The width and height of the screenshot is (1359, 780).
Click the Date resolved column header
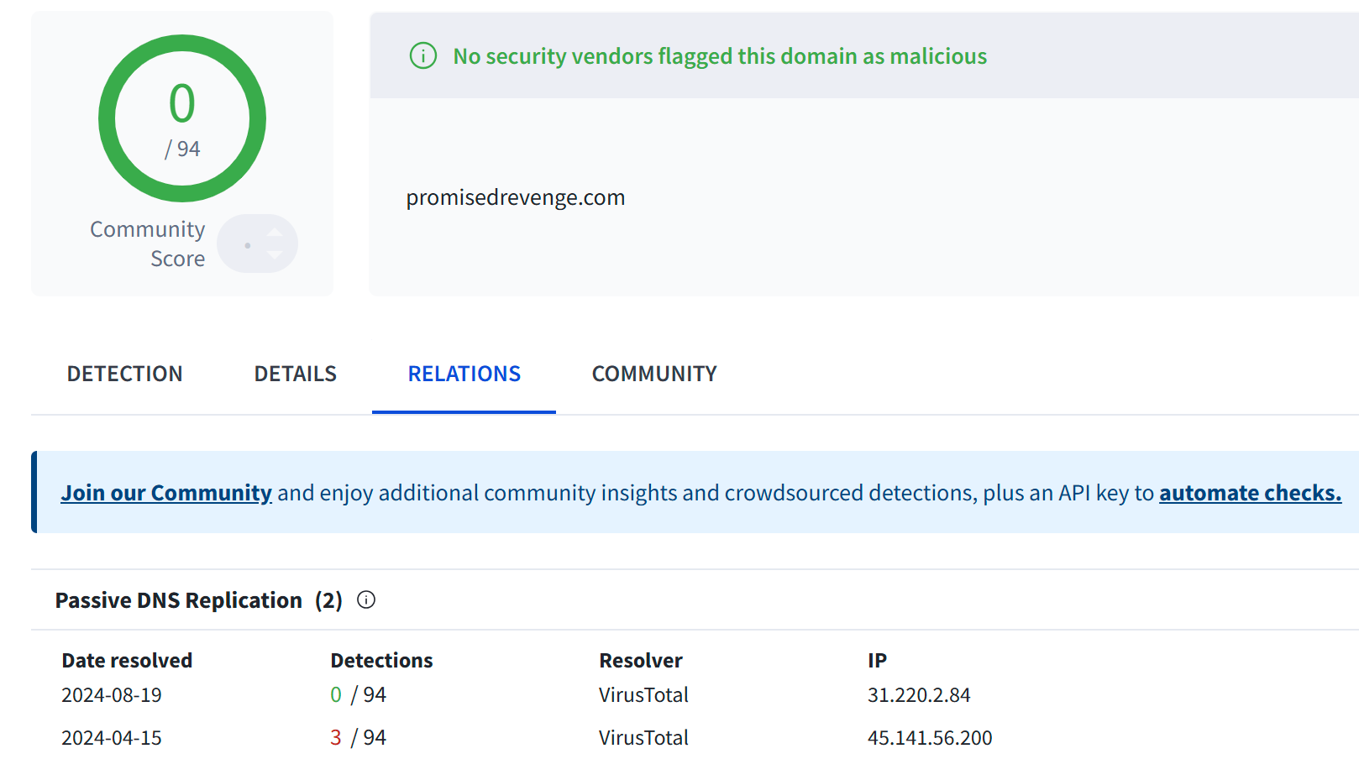pyautogui.click(x=127, y=661)
